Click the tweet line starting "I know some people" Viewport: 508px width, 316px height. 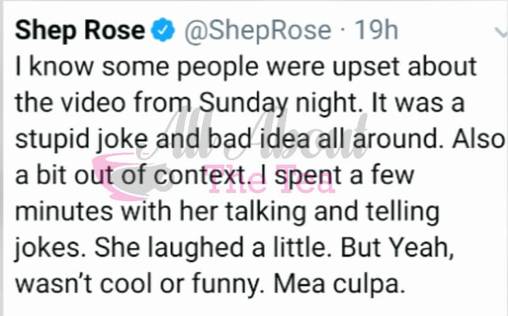[246, 67]
